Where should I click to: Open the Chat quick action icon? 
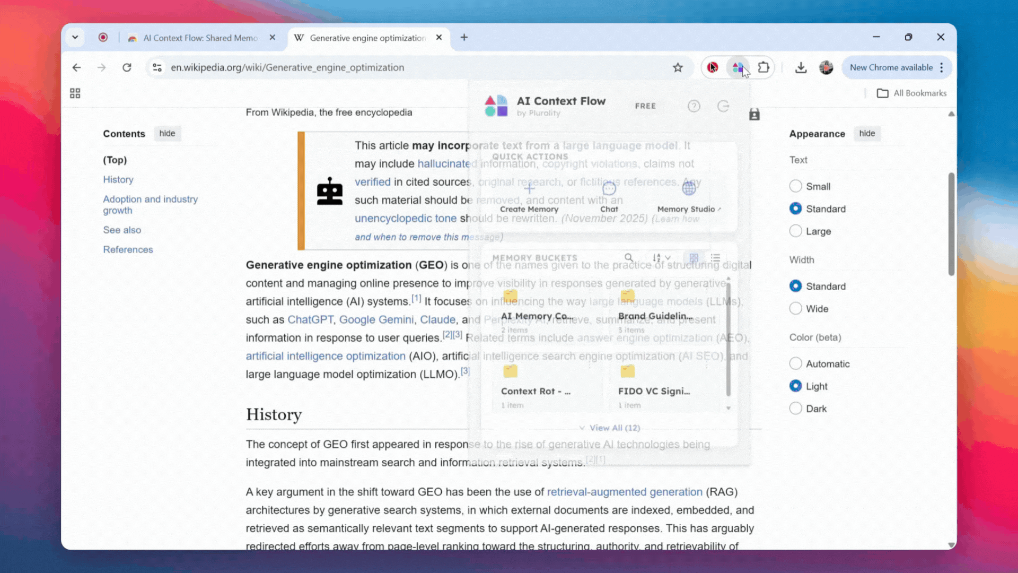[x=609, y=188]
